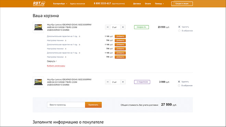Open the Екатеринбург city dropdown

coord(60,4)
